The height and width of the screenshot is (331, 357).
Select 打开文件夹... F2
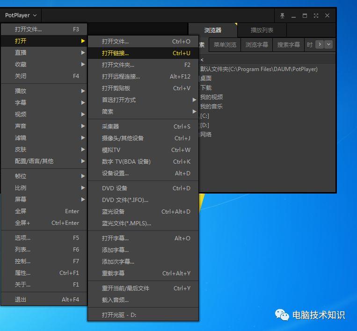click(143, 65)
